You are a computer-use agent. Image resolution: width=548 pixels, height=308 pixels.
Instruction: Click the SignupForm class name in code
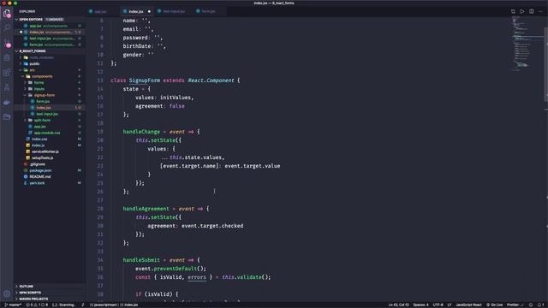pyautogui.click(x=145, y=80)
